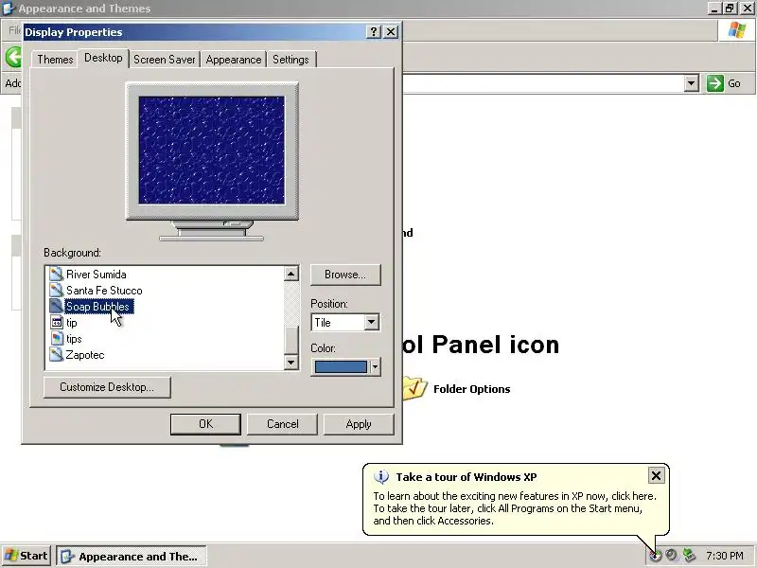757x568 pixels.
Task: Click the tips image file icon
Action: pyautogui.click(x=57, y=339)
